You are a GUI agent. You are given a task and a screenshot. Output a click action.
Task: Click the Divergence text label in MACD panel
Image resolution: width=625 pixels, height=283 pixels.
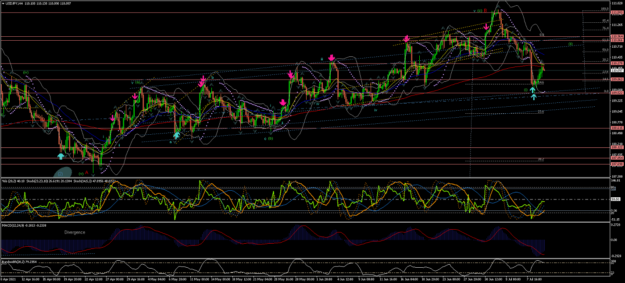pyautogui.click(x=75, y=232)
